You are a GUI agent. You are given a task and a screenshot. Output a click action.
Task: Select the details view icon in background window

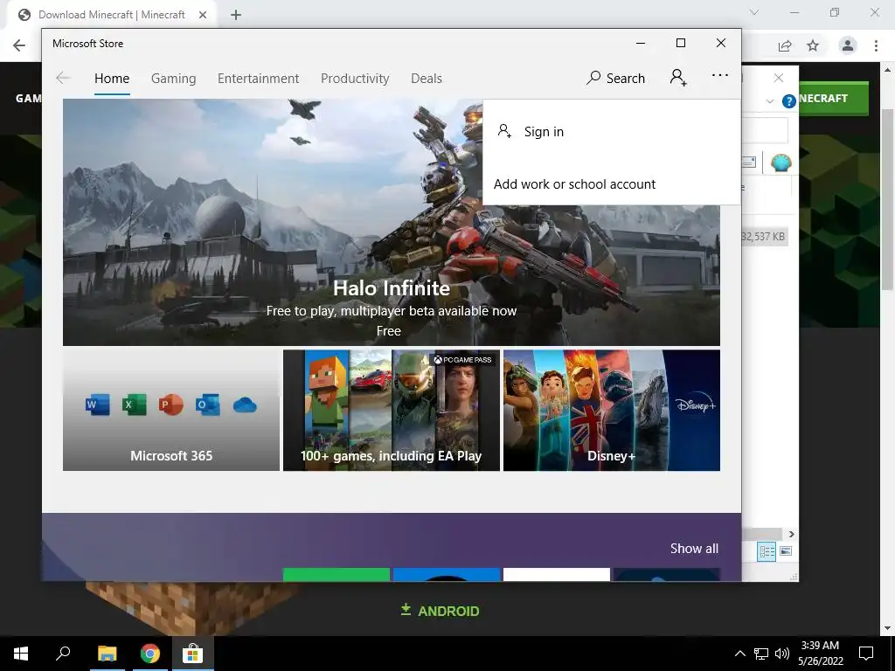767,551
